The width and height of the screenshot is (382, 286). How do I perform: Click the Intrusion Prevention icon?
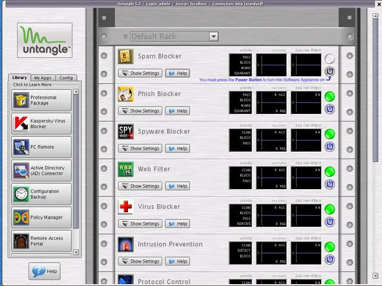126,245
